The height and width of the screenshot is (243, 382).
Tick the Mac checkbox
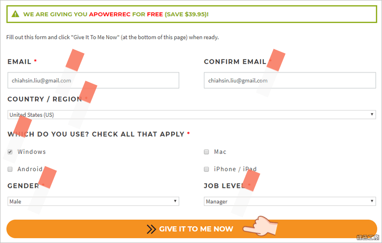click(x=206, y=152)
